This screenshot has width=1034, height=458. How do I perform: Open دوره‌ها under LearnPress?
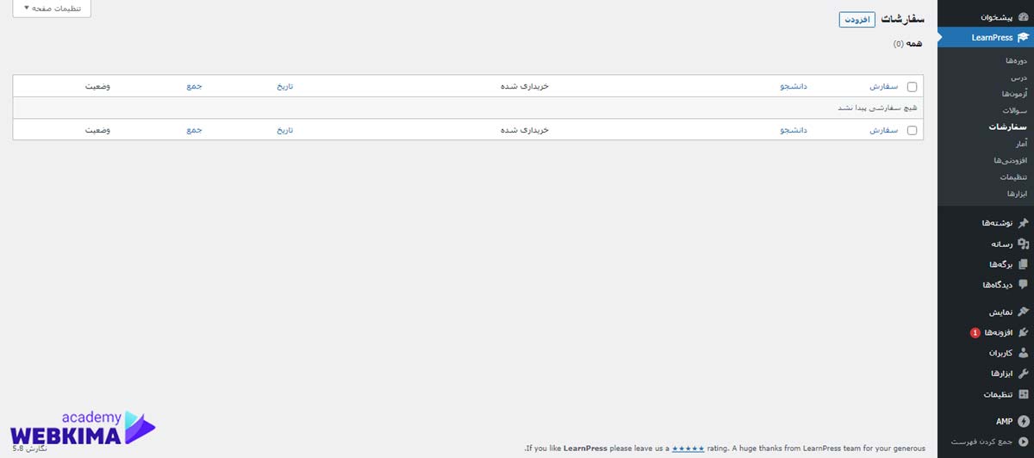(1016, 61)
